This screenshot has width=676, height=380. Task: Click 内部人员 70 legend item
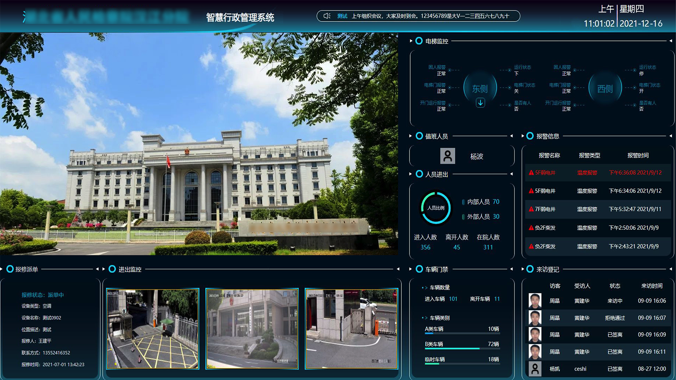pos(481,202)
